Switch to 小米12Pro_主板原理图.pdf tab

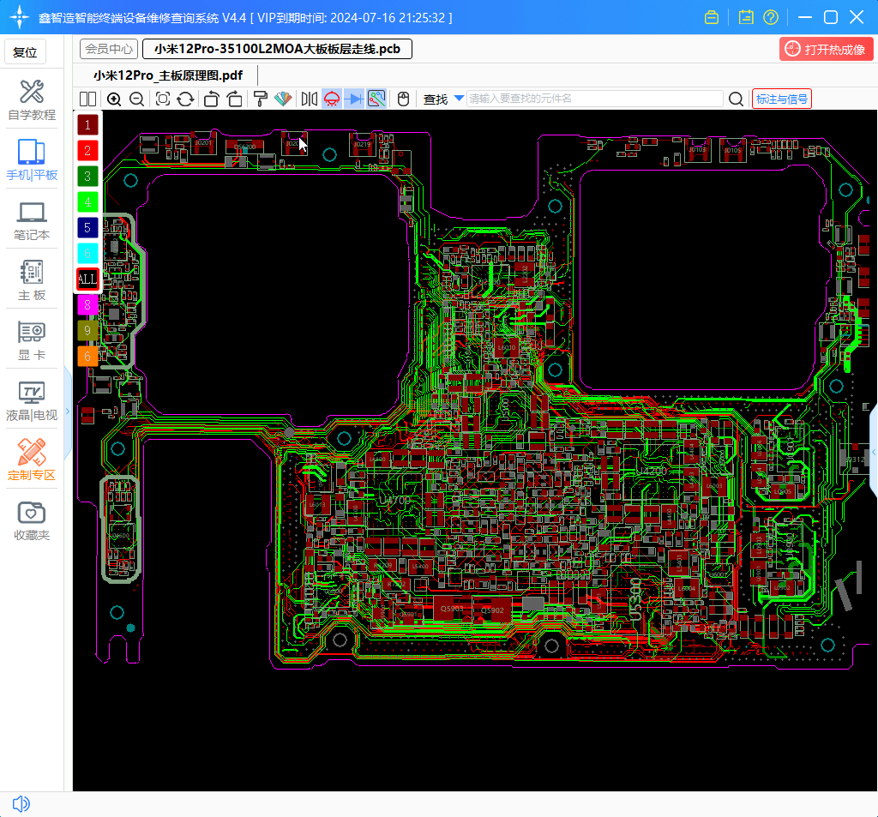[168, 75]
